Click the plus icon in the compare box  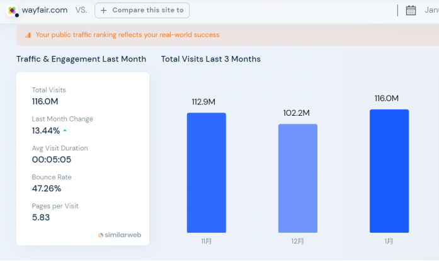[104, 11]
